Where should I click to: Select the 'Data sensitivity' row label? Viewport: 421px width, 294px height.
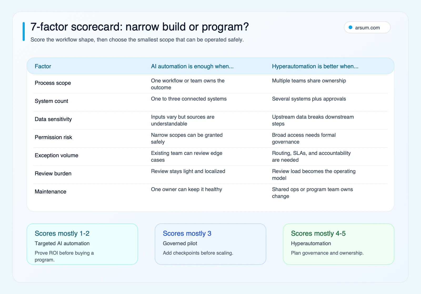pyautogui.click(x=53, y=119)
